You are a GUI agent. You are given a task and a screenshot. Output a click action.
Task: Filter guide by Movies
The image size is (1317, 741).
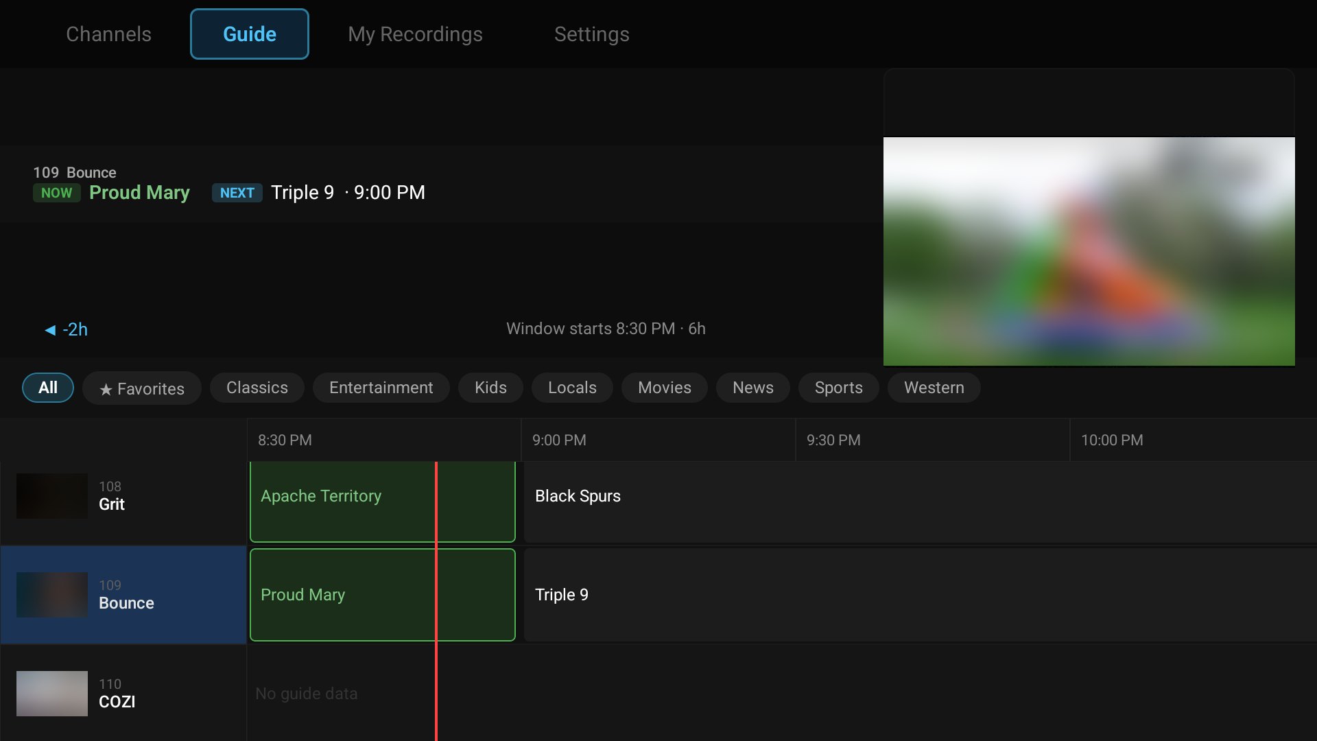tap(665, 388)
